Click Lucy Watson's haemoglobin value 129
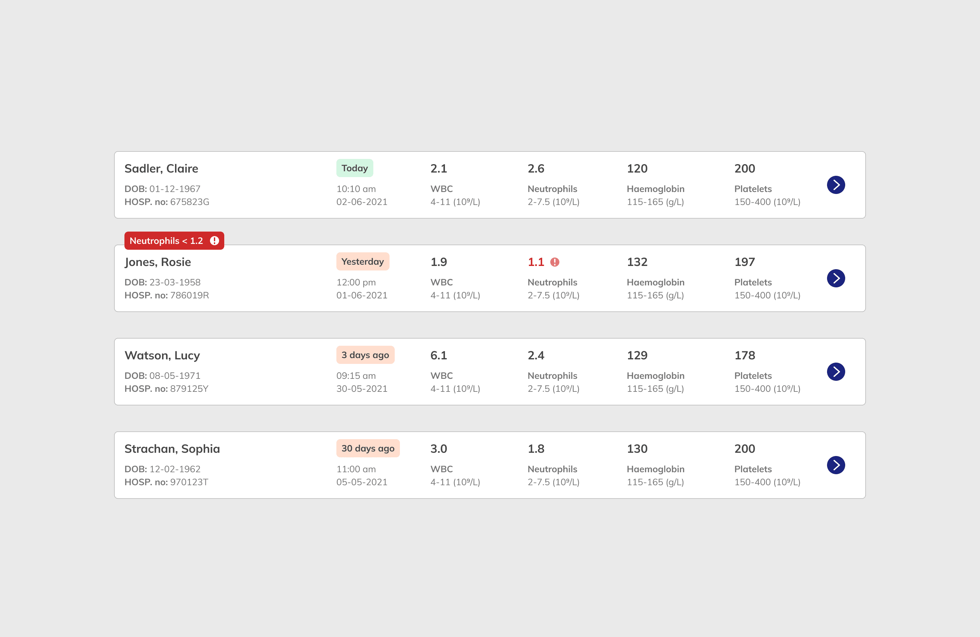 [636, 355]
